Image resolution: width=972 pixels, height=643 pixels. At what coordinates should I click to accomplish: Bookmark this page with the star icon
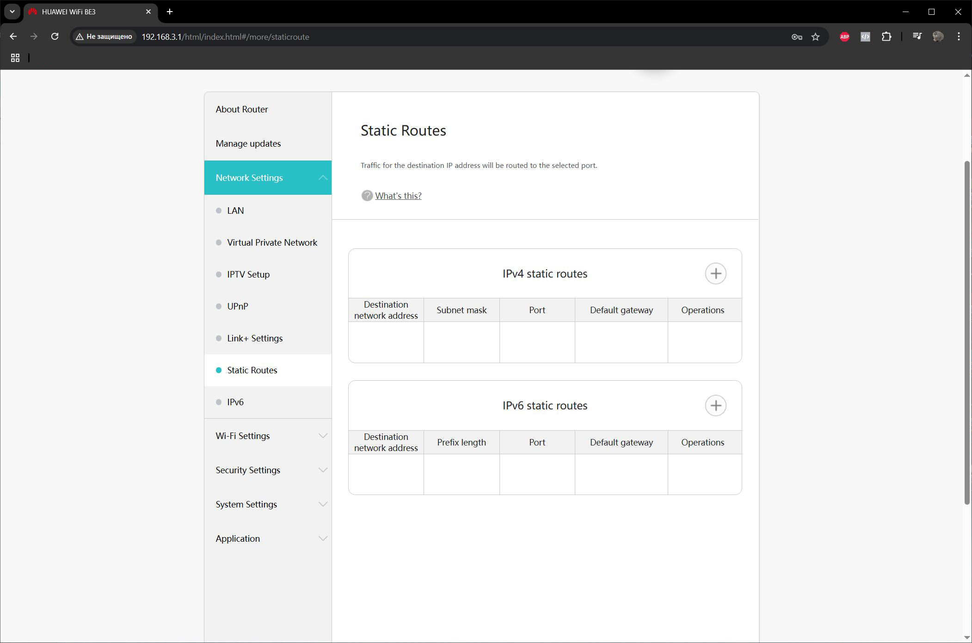815,37
